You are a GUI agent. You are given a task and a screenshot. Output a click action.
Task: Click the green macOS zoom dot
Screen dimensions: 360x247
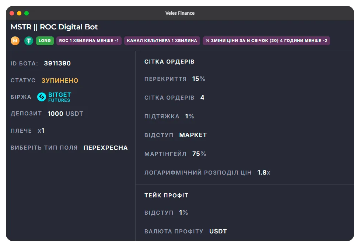(26, 13)
